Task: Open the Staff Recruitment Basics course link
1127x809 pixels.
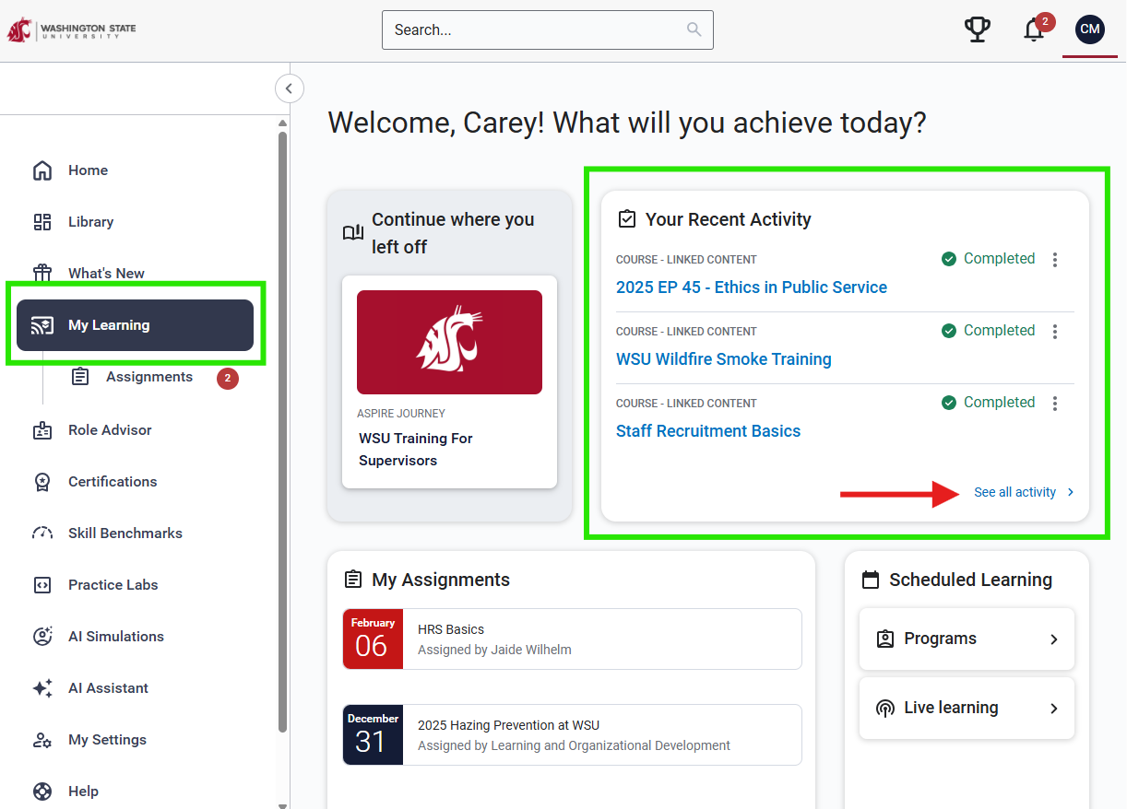Action: tap(707, 431)
